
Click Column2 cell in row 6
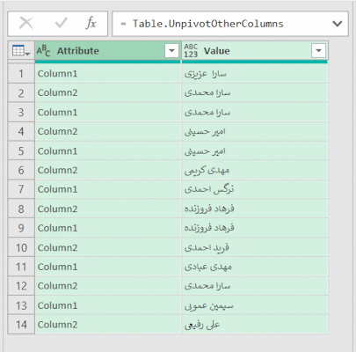107,170
